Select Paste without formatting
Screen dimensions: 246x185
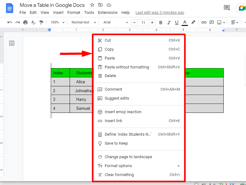[x=139, y=67]
